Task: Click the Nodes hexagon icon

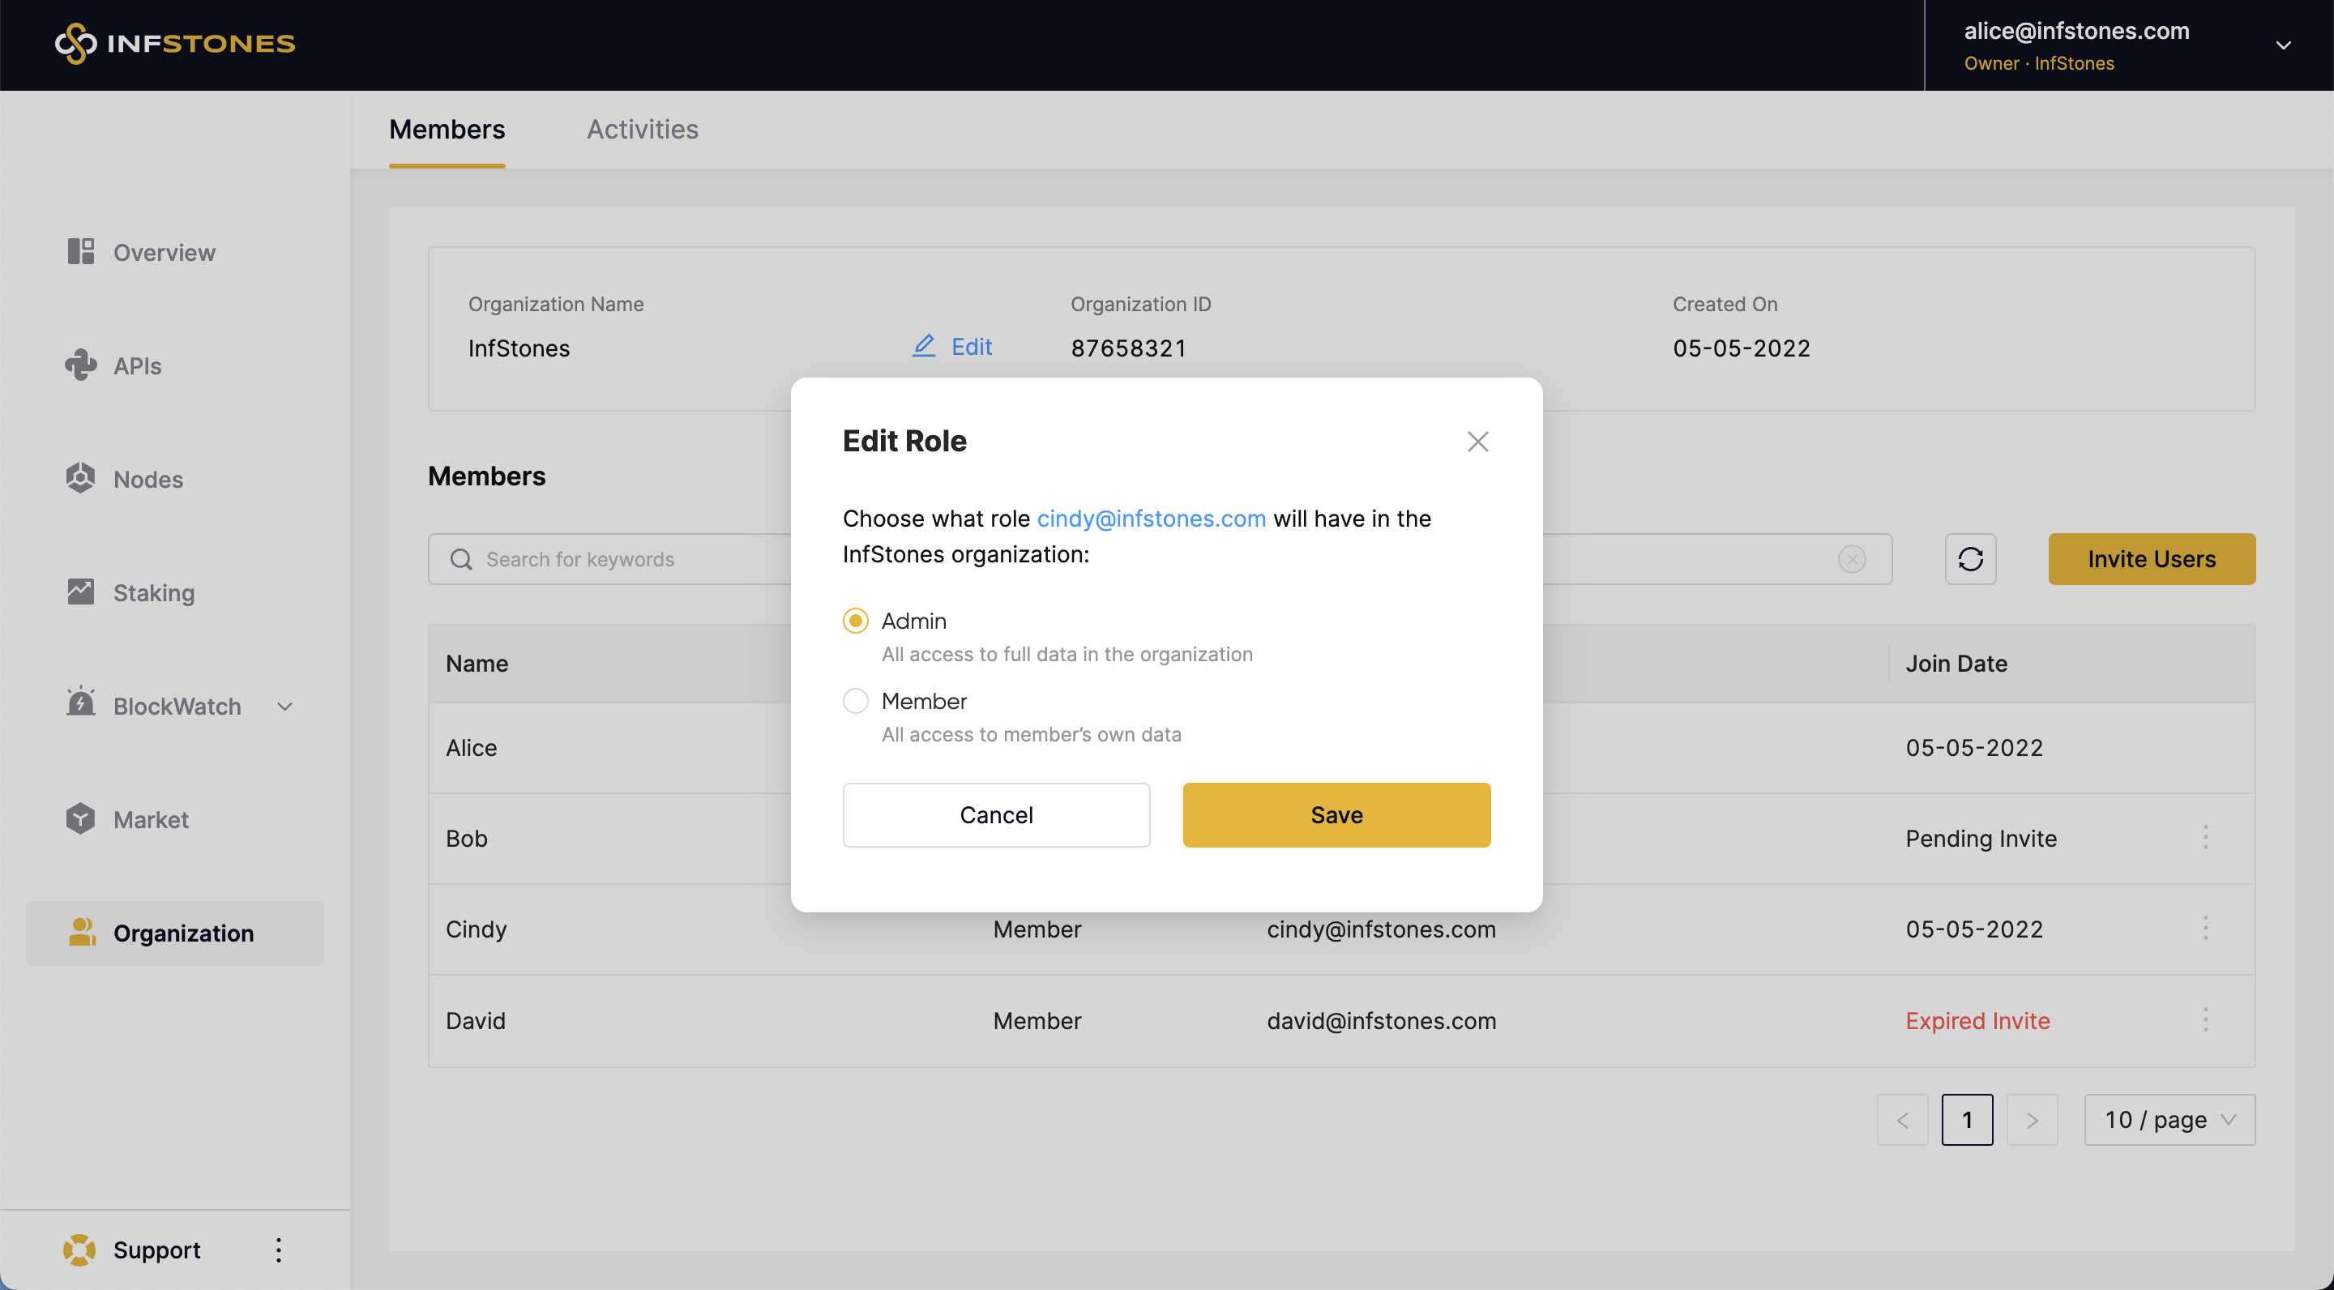Action: point(81,478)
